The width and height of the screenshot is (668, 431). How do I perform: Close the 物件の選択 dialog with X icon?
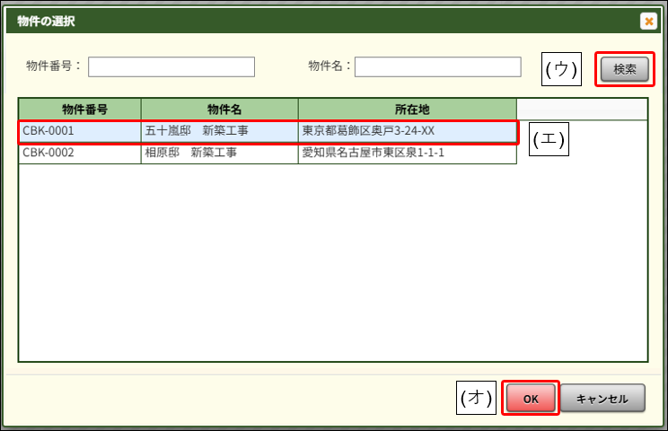(647, 21)
